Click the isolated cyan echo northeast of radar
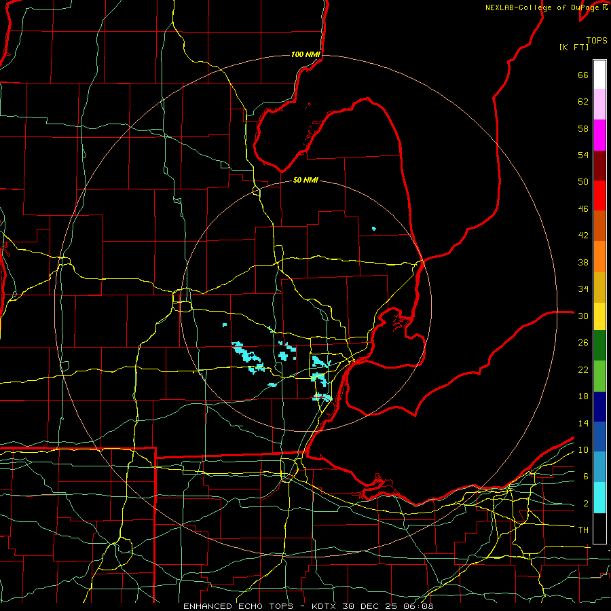The width and height of the screenshot is (611, 611). coord(373,229)
